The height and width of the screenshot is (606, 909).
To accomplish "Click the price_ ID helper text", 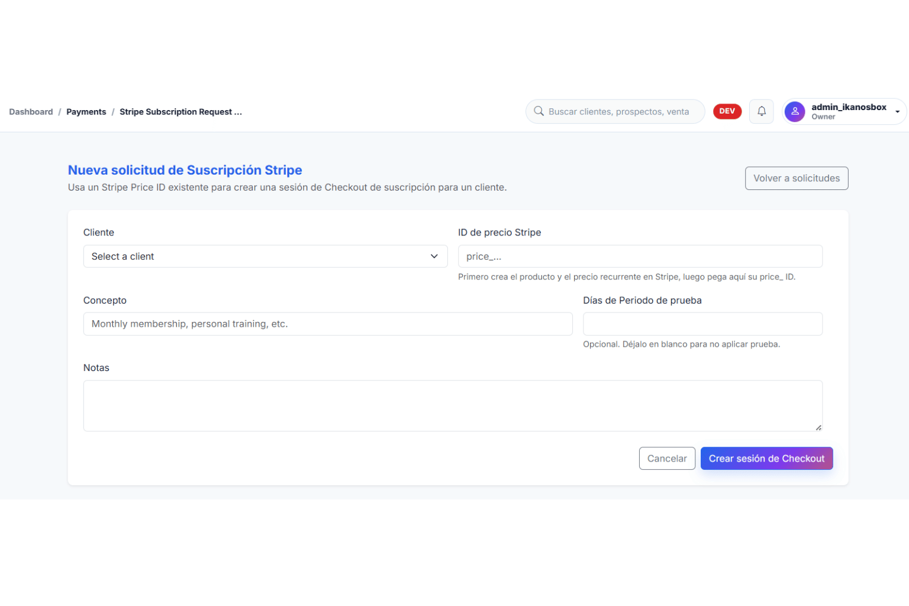I will (627, 277).
